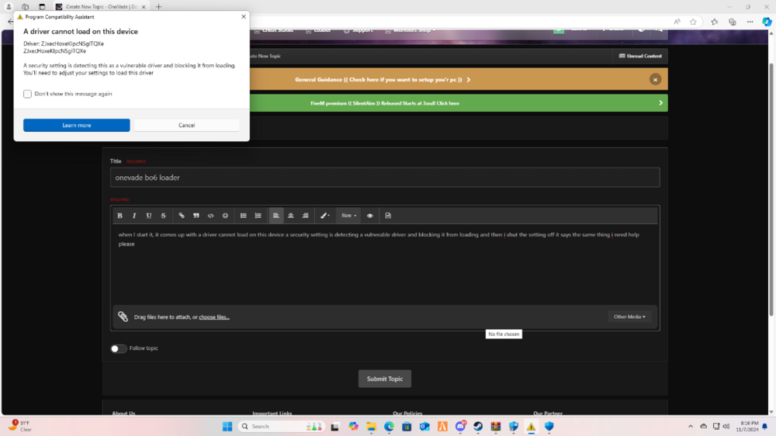The width and height of the screenshot is (776, 436).
Task: Insert a quote block in the editor
Action: pyautogui.click(x=196, y=216)
